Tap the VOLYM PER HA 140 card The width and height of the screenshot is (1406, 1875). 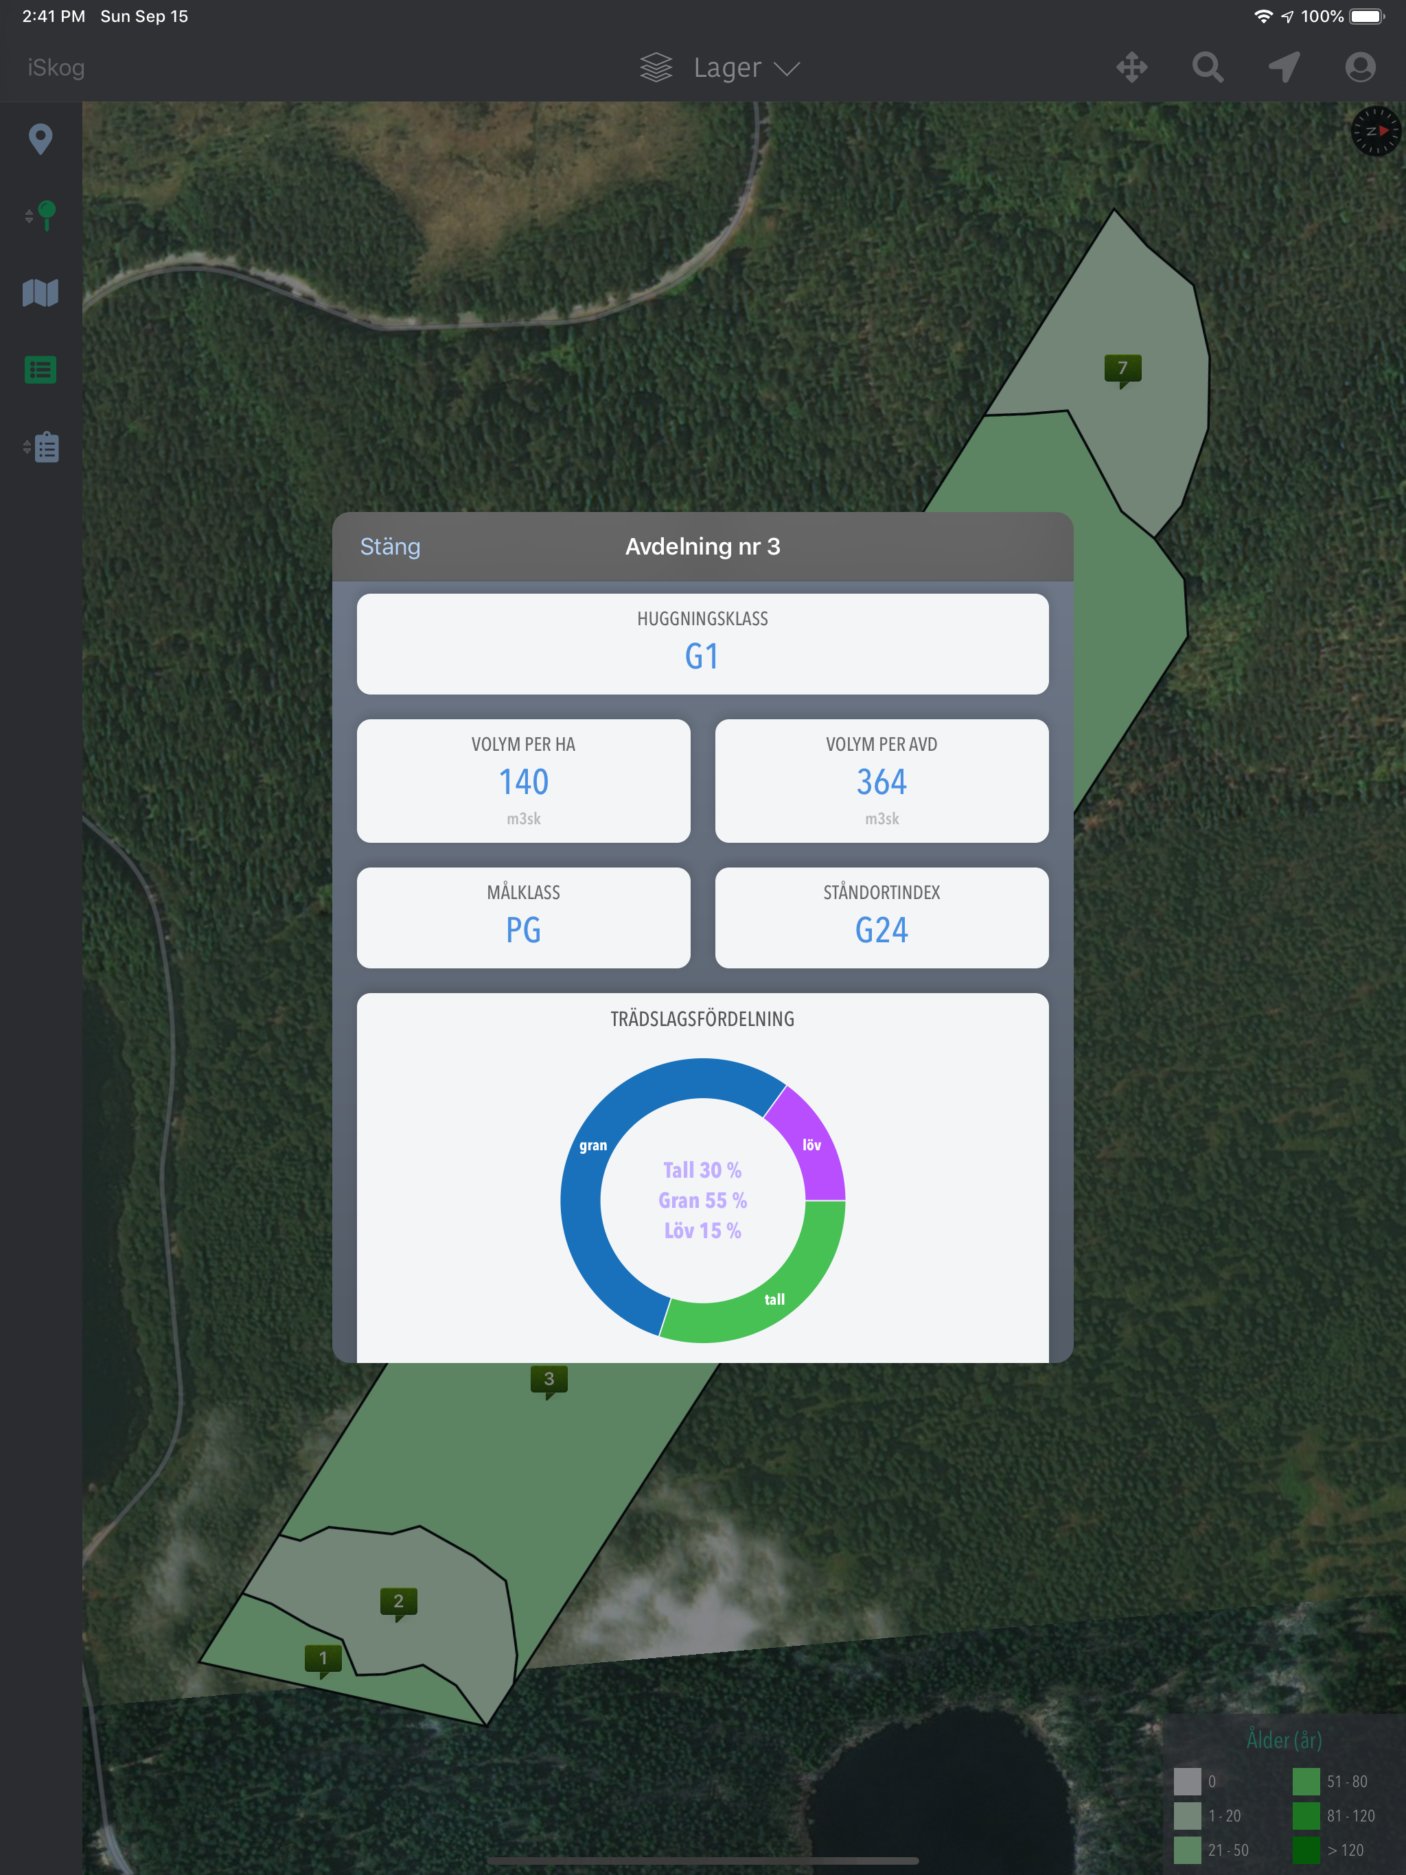523,781
